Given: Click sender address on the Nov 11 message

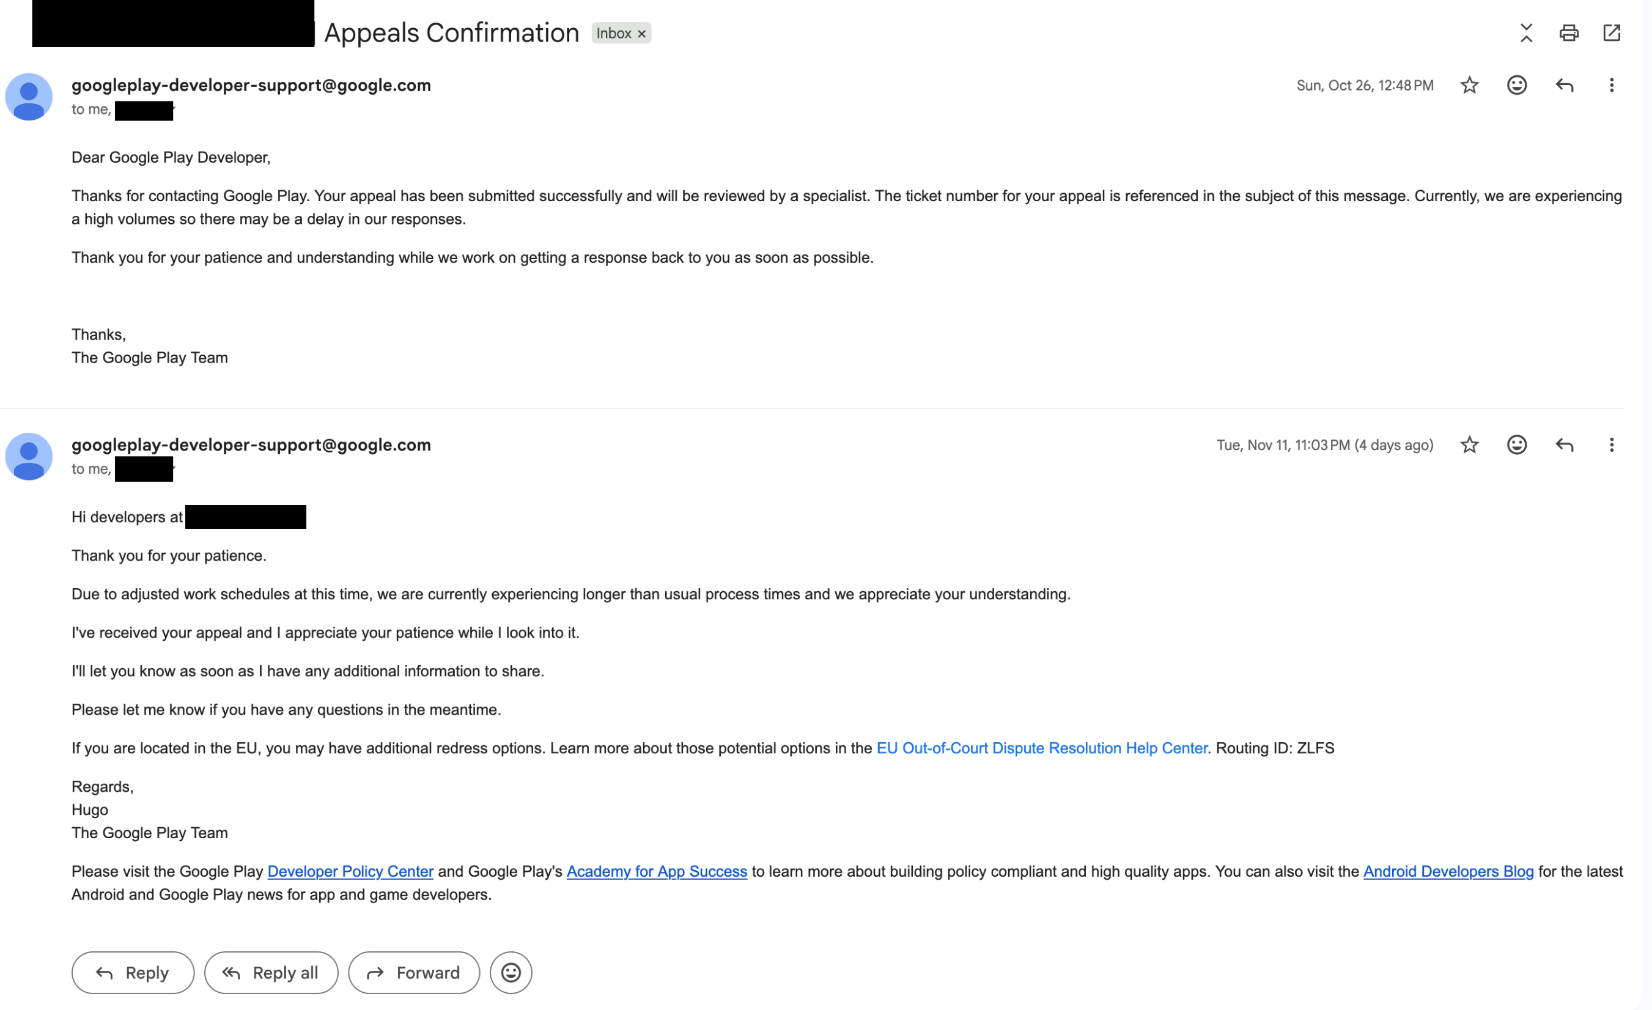Looking at the screenshot, I should 251,444.
